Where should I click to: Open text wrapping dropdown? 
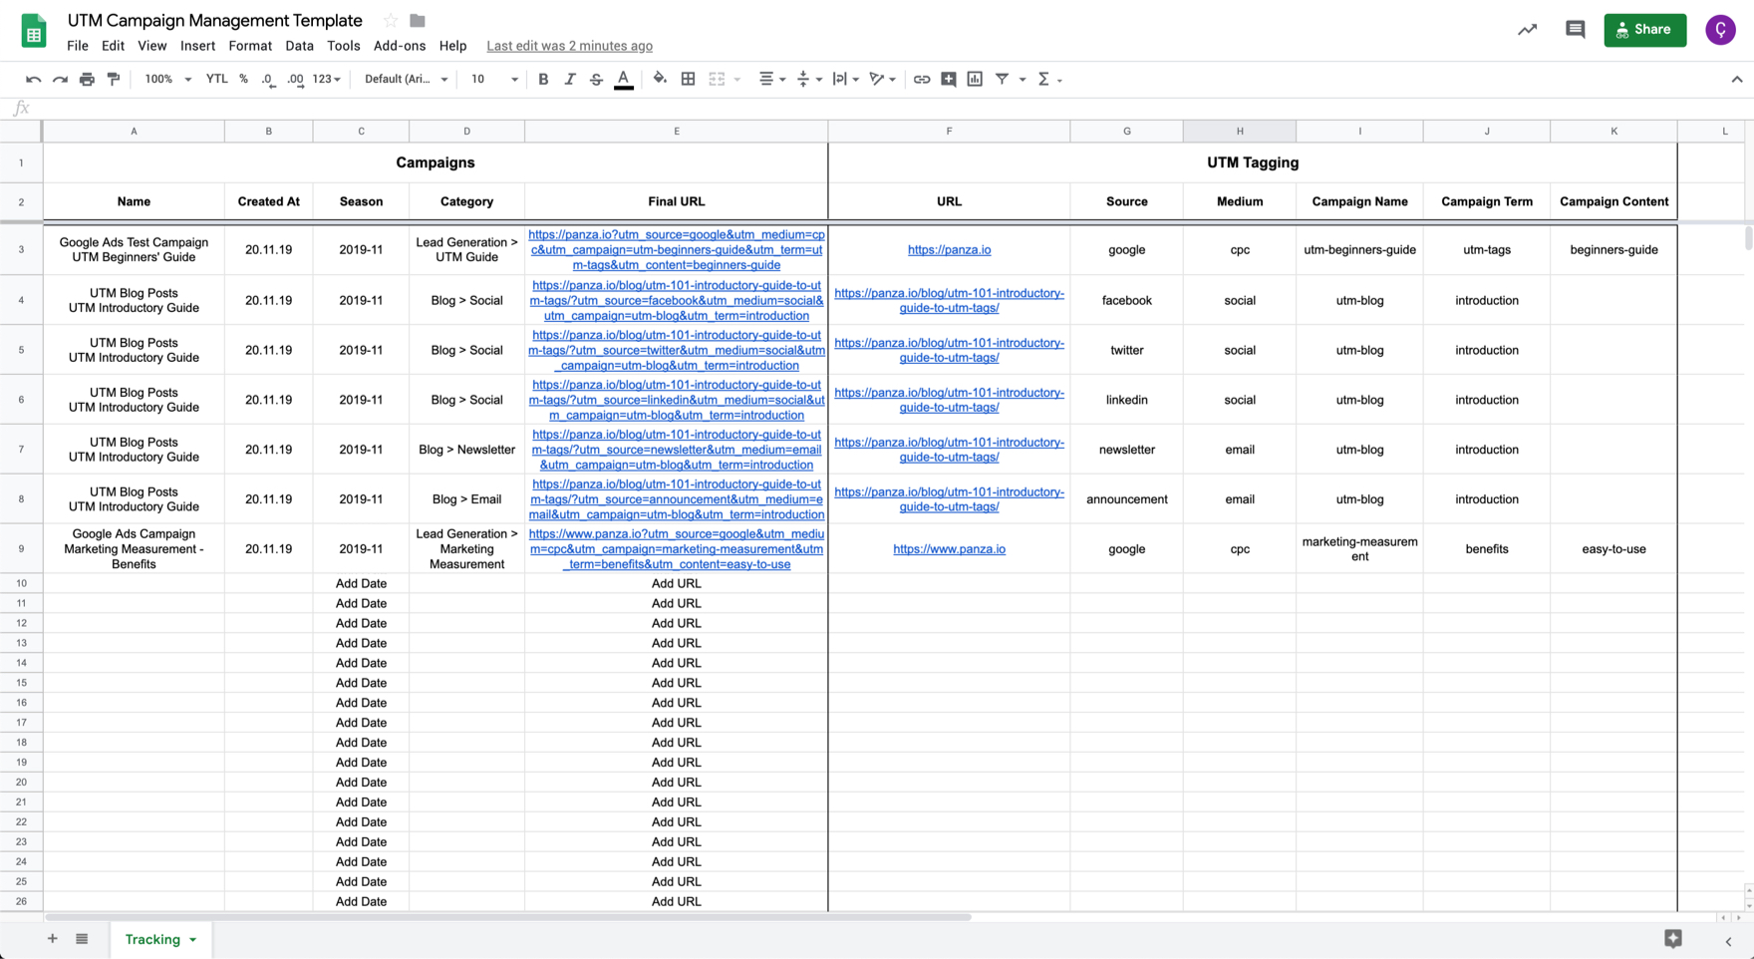(845, 79)
